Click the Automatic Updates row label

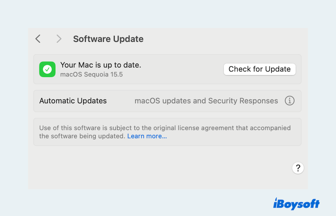tap(73, 101)
